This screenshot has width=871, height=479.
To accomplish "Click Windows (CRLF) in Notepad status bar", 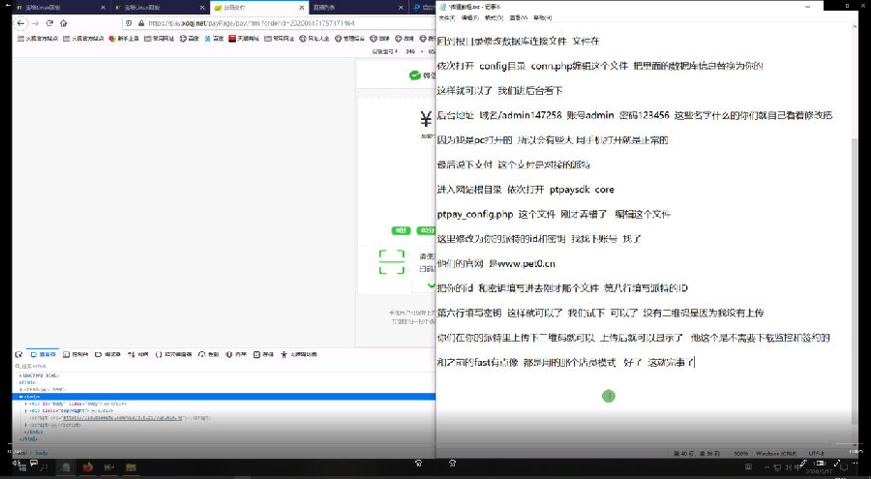I will coord(776,454).
